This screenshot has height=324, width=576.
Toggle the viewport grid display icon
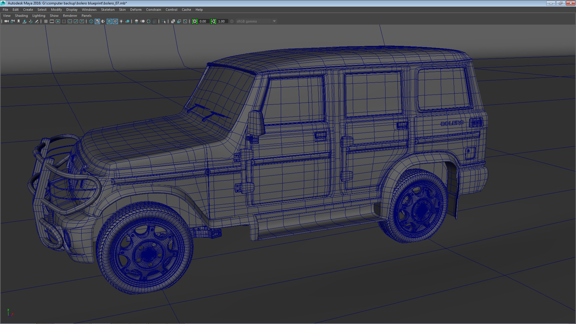coord(46,21)
